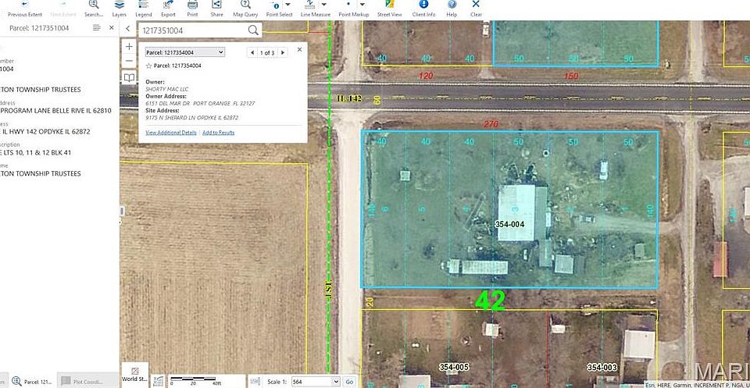Click the magnifier search button

coord(253,30)
